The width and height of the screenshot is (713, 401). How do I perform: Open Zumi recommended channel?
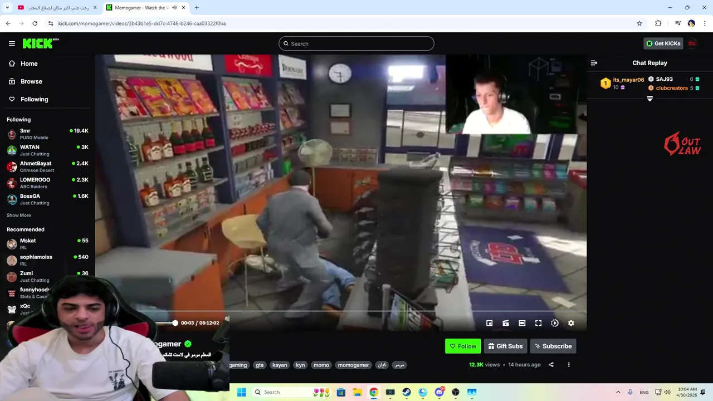point(47,276)
